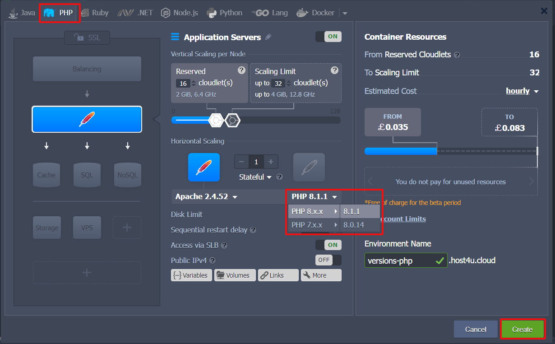Select the NoSQL database block
This screenshot has width=555, height=344.
click(x=127, y=175)
